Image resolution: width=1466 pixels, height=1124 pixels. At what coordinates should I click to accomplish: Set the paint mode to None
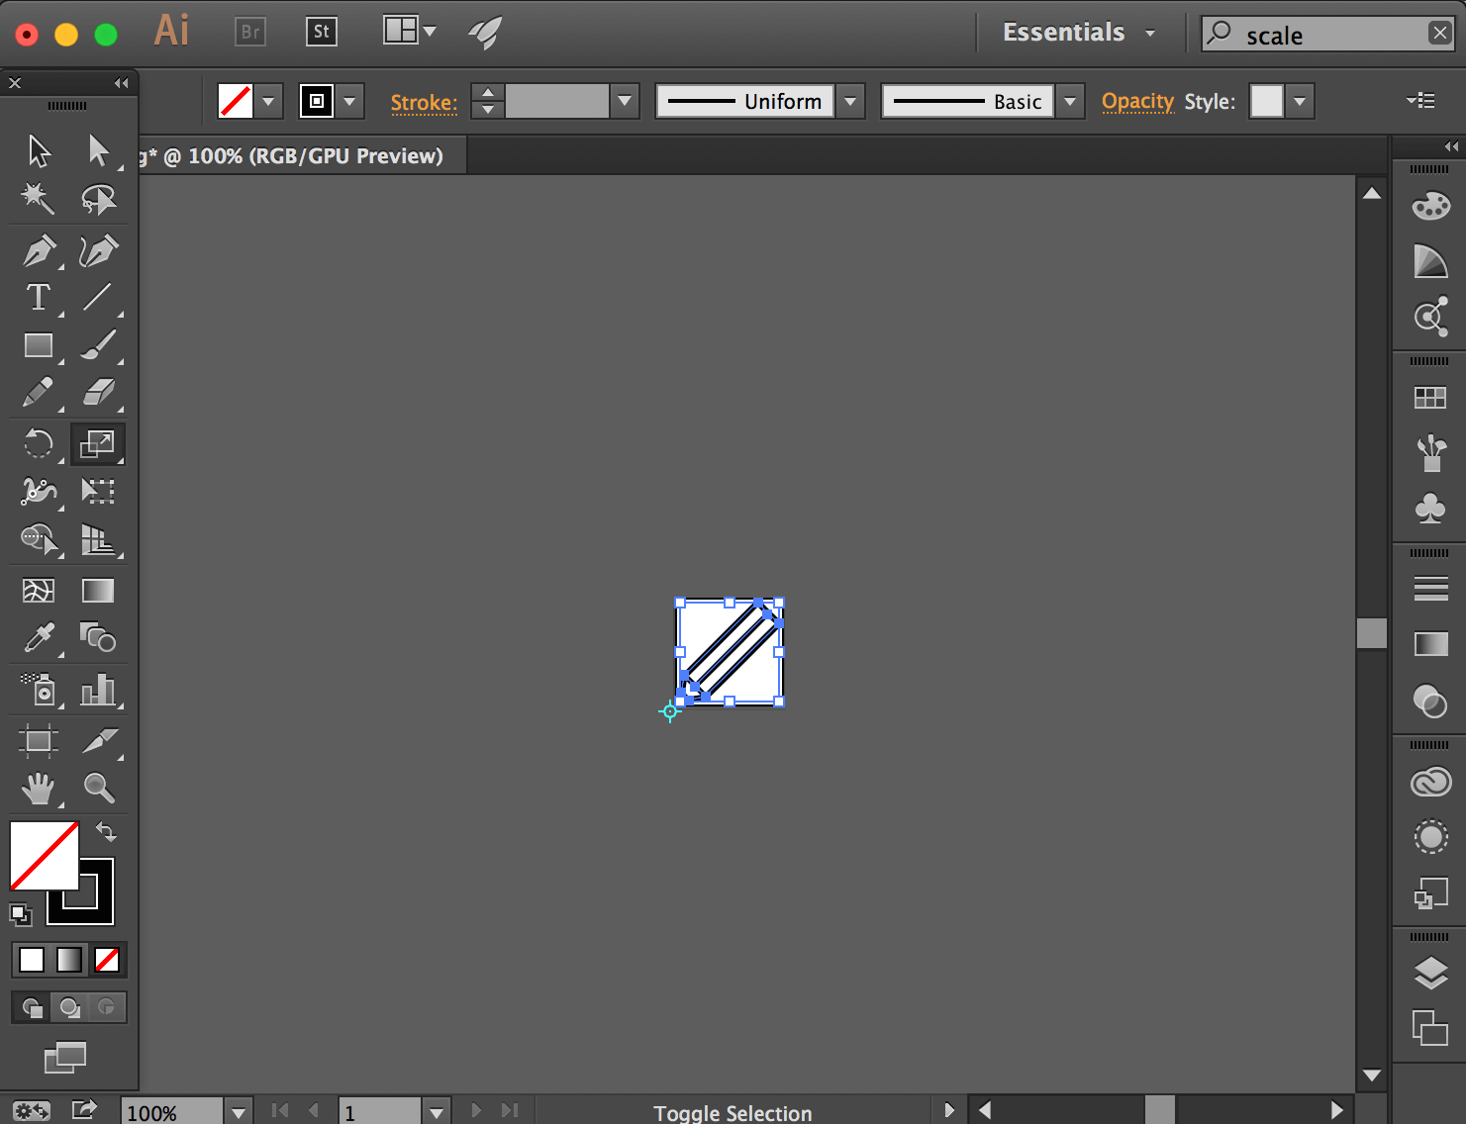coord(107,959)
